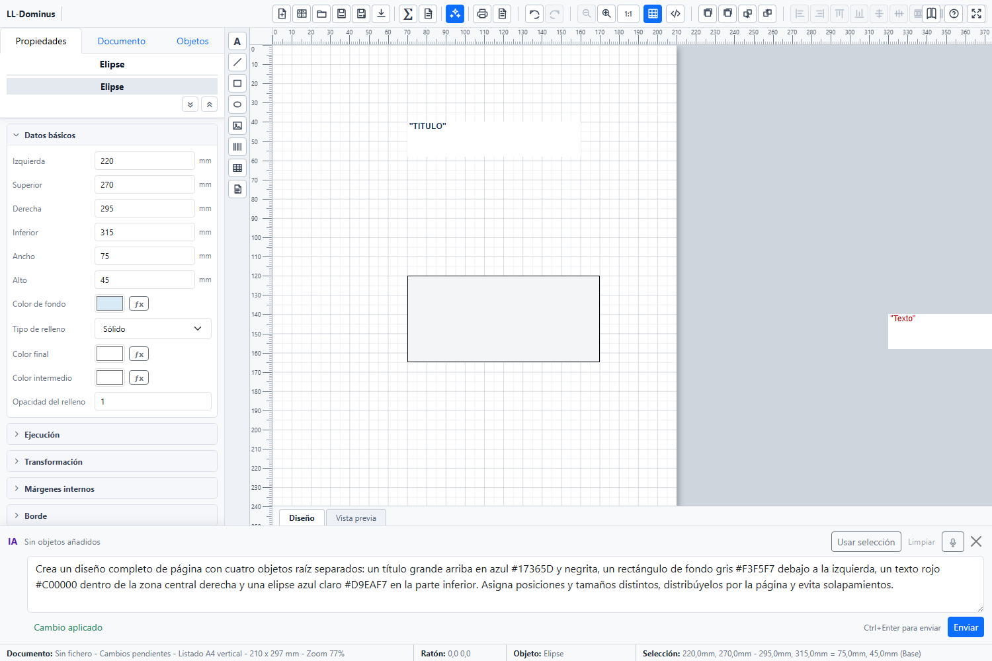
Task: Click the Usar selección button
Action: (x=866, y=542)
